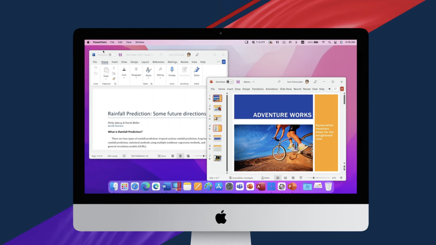Open the Insert tab in Word
This screenshot has height=245, width=436.
(114, 62)
